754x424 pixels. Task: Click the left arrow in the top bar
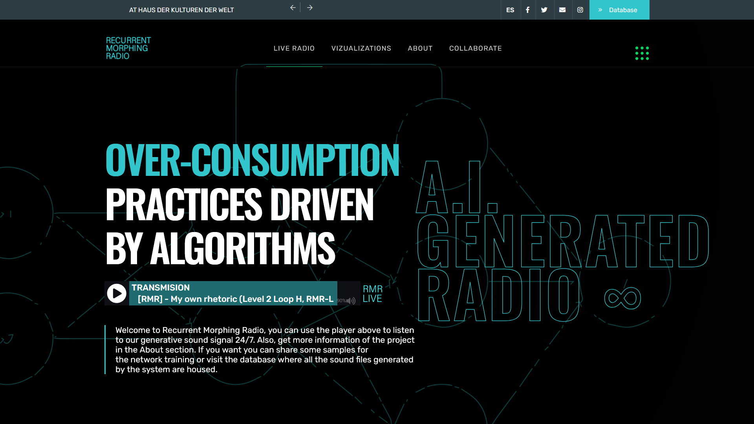coord(293,7)
